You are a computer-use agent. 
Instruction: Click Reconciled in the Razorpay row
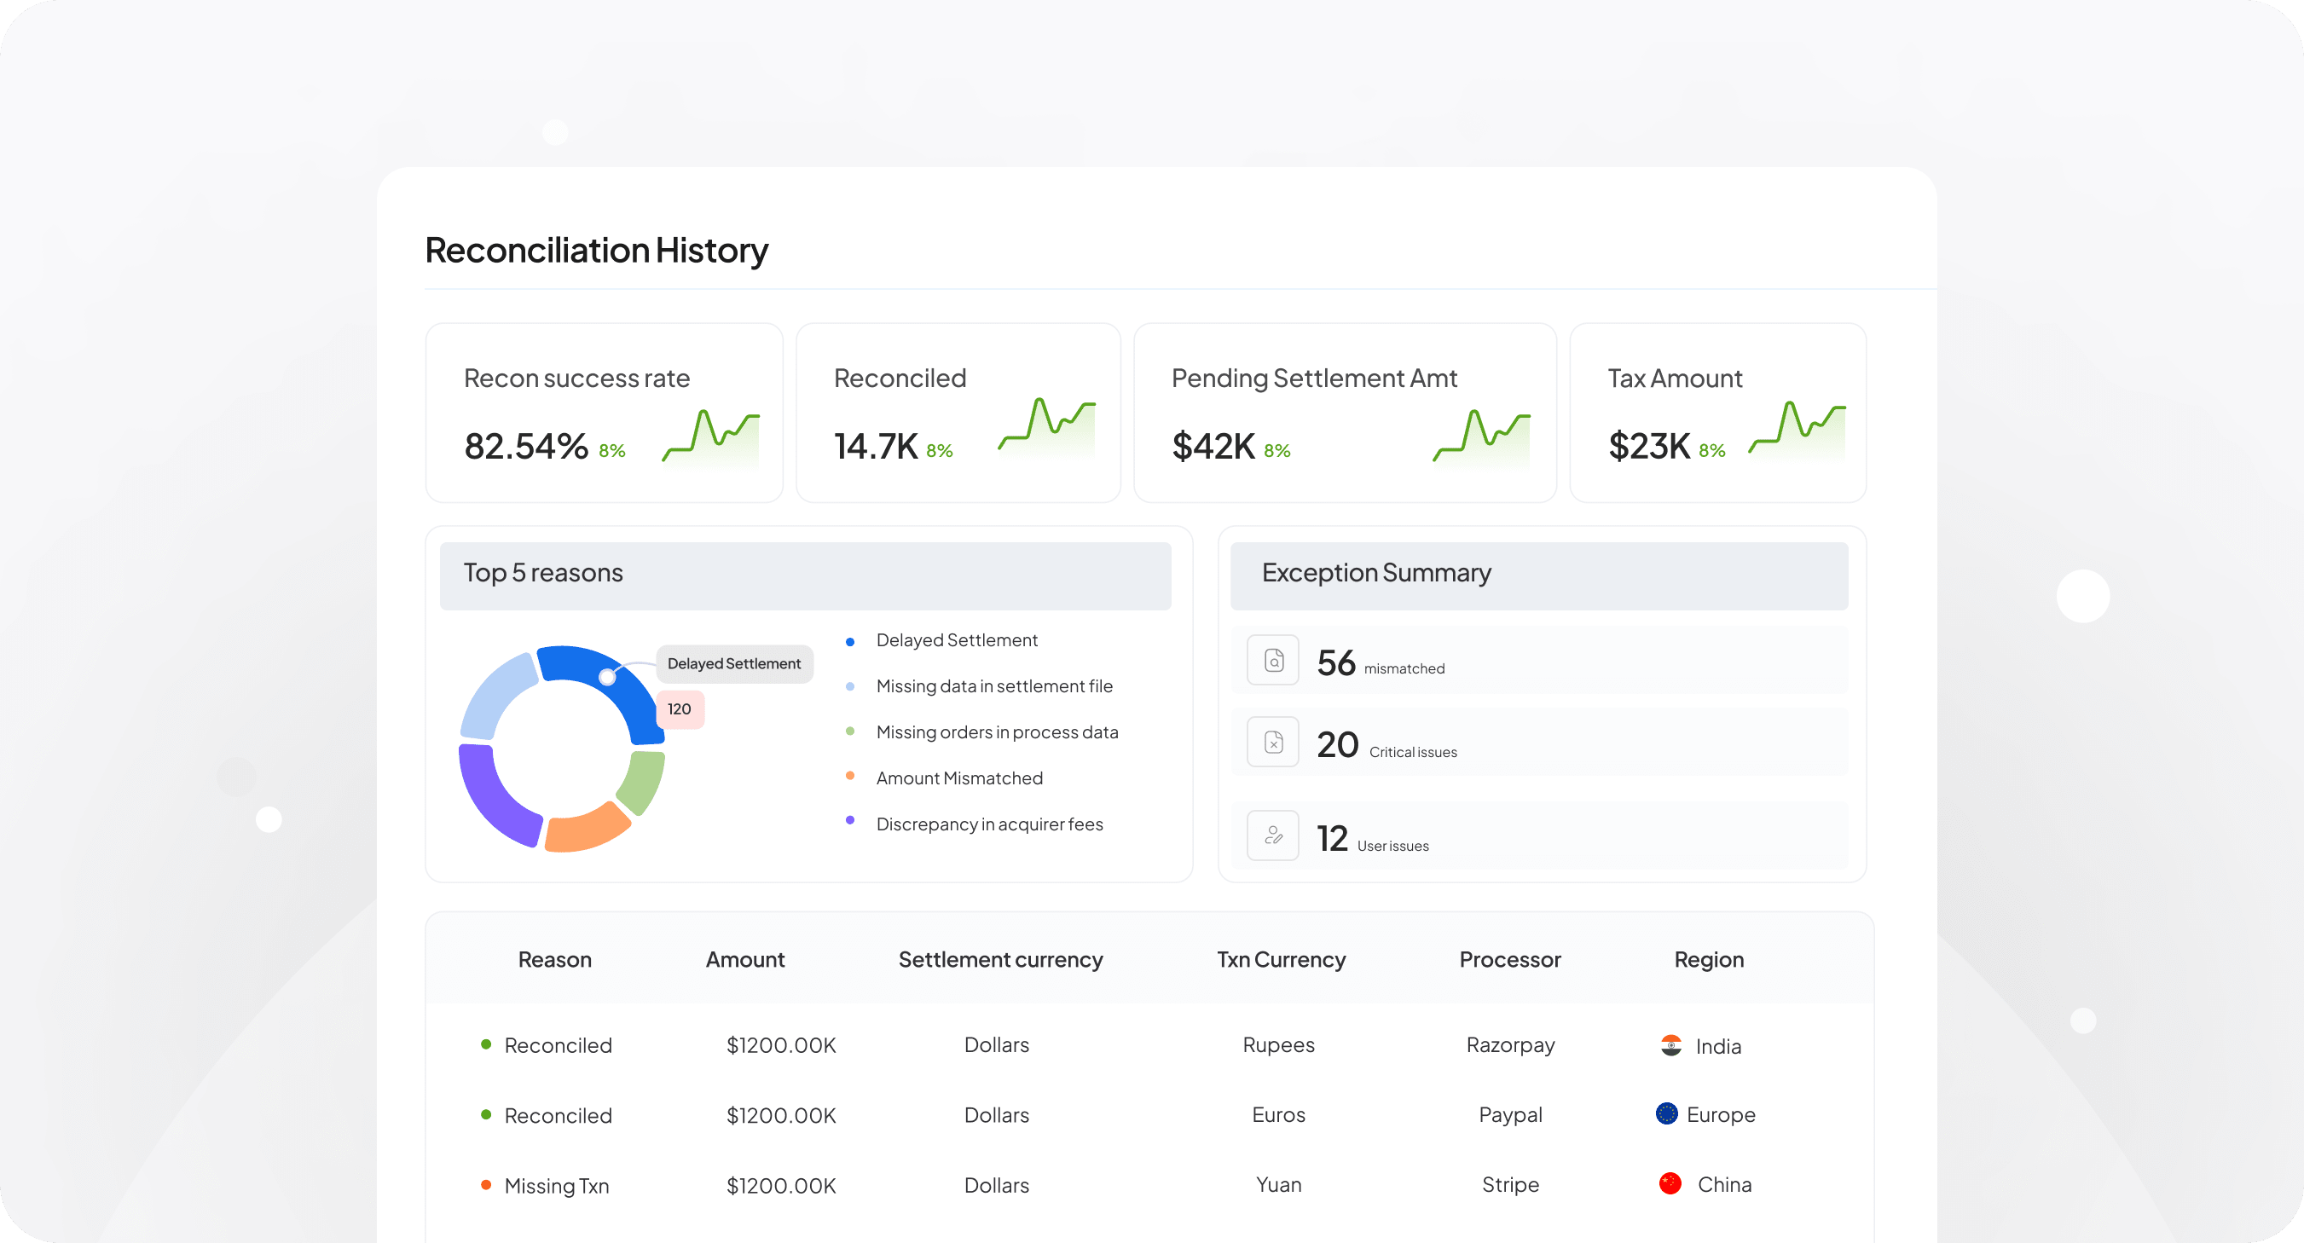[559, 1045]
